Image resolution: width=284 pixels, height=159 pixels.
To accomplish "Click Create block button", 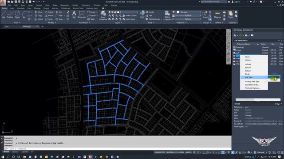I will tap(150, 12).
